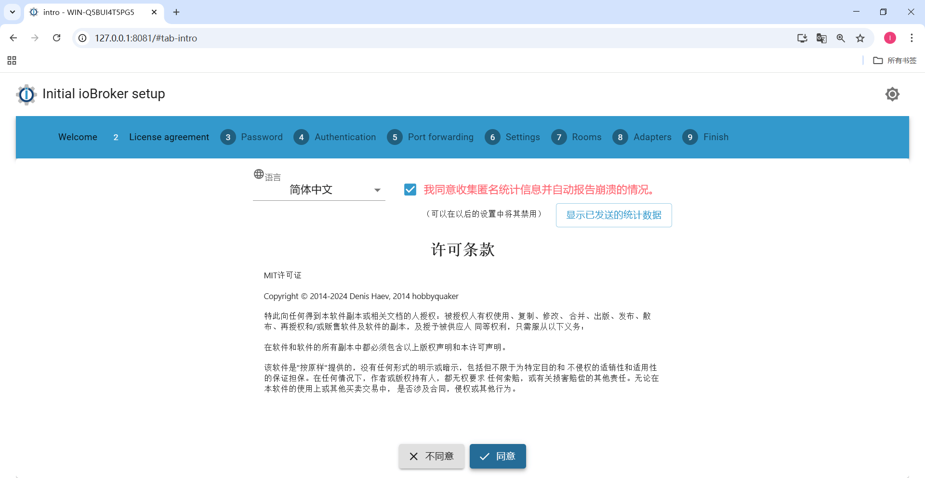Open the Google Translate page icon

[x=821, y=38]
